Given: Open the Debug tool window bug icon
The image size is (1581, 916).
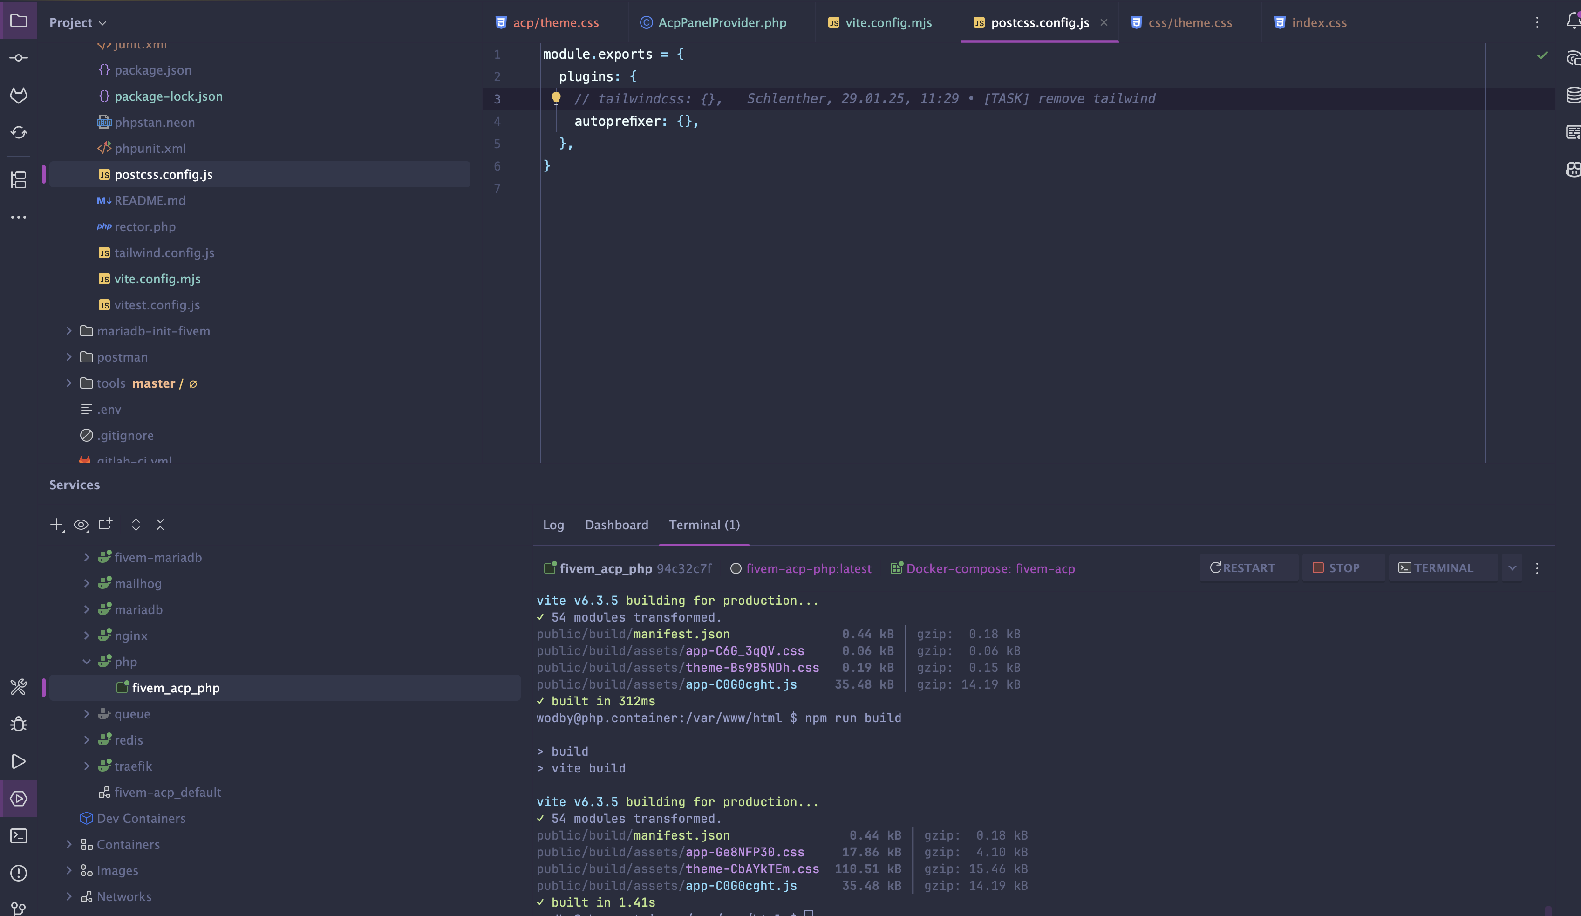Looking at the screenshot, I should pyautogui.click(x=19, y=724).
